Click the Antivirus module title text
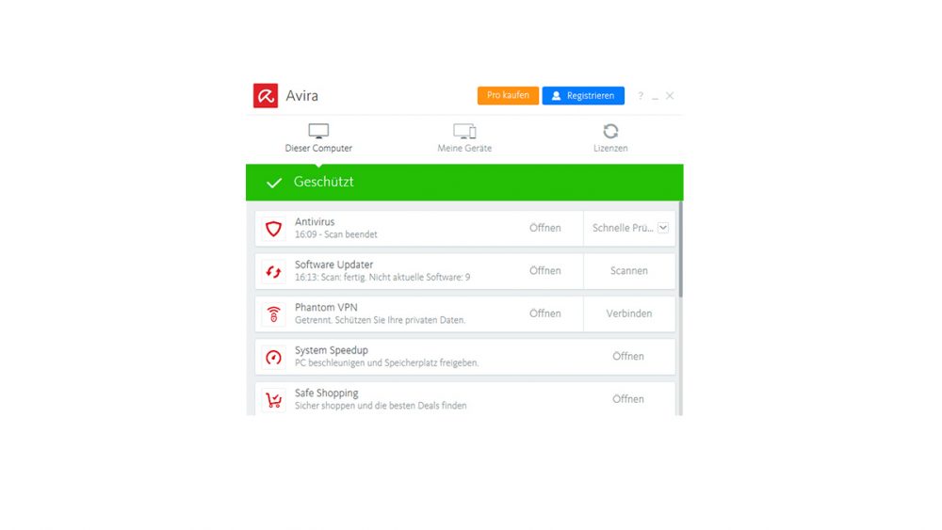 (315, 221)
